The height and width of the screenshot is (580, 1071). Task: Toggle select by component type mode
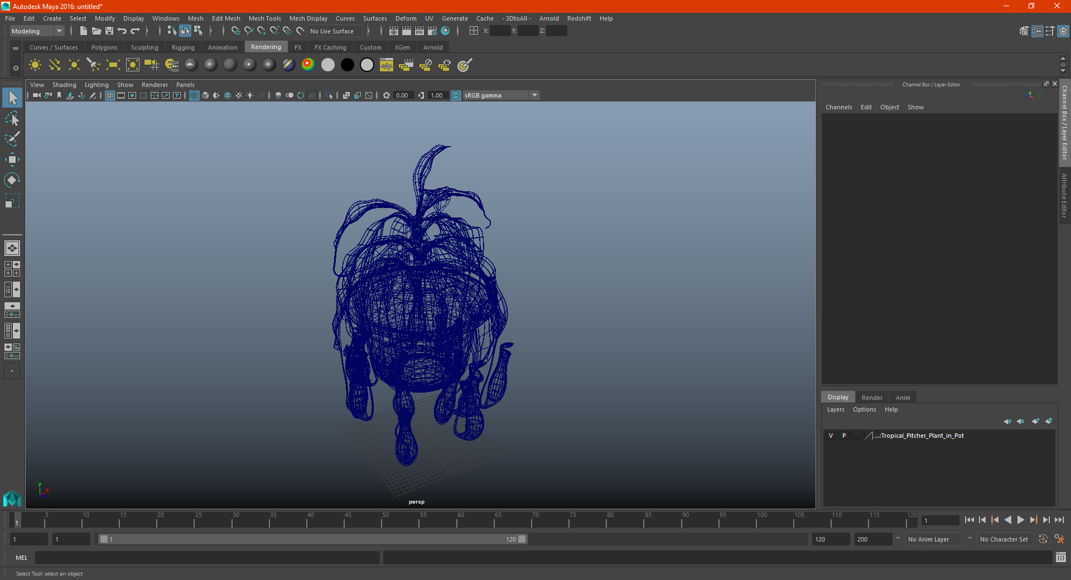[198, 31]
